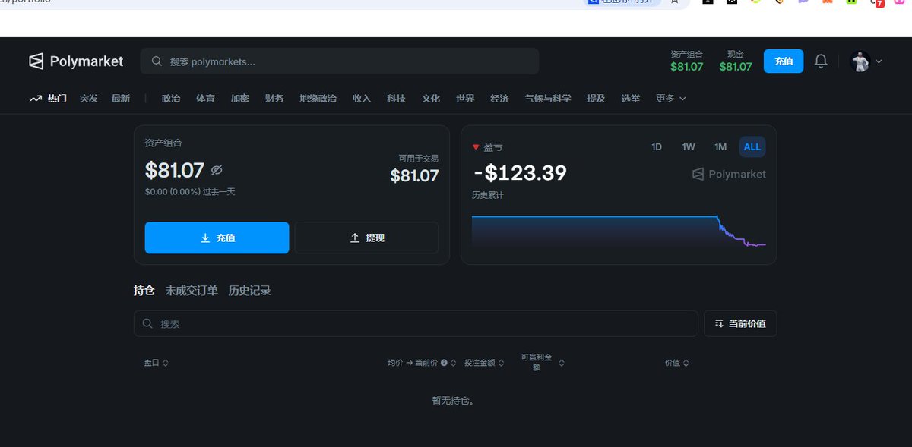Click the 提现 withdraw button

366,238
